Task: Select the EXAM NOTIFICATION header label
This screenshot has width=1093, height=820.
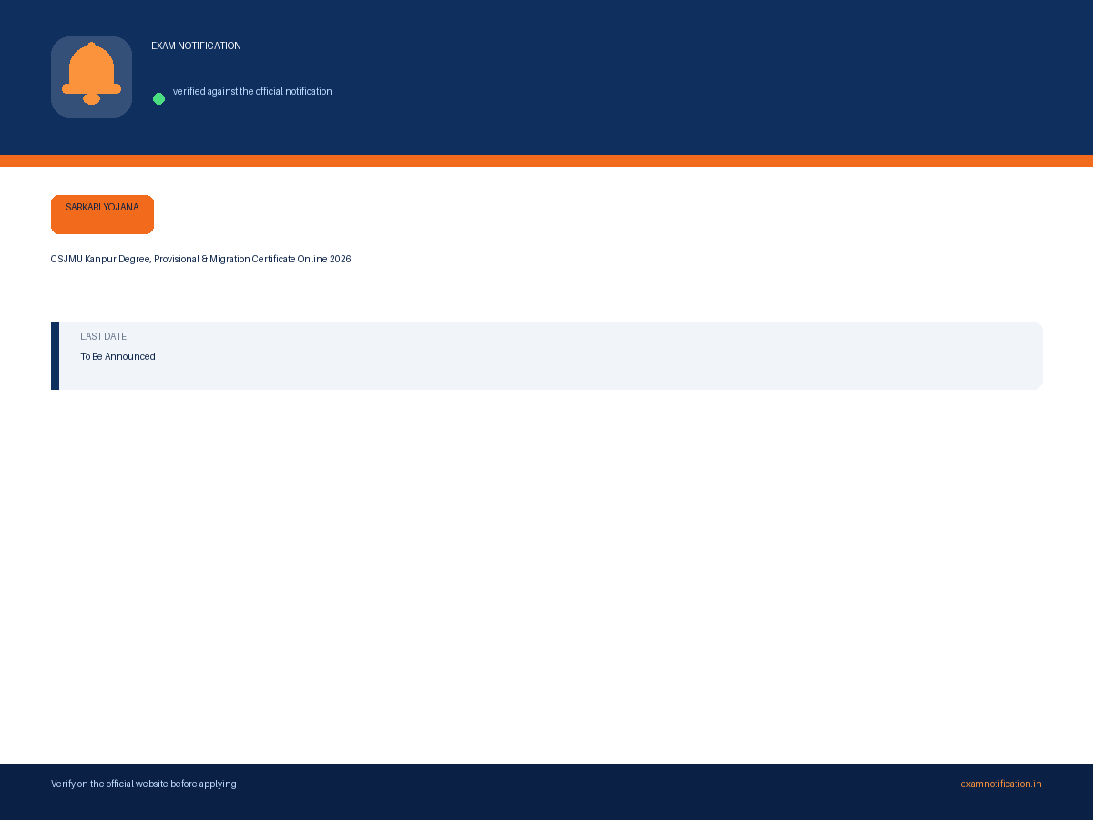Action: [x=196, y=46]
